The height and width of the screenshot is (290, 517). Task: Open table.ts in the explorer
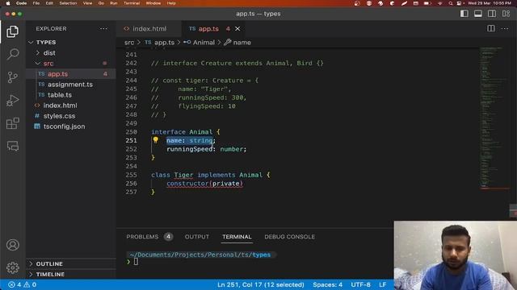71,95
